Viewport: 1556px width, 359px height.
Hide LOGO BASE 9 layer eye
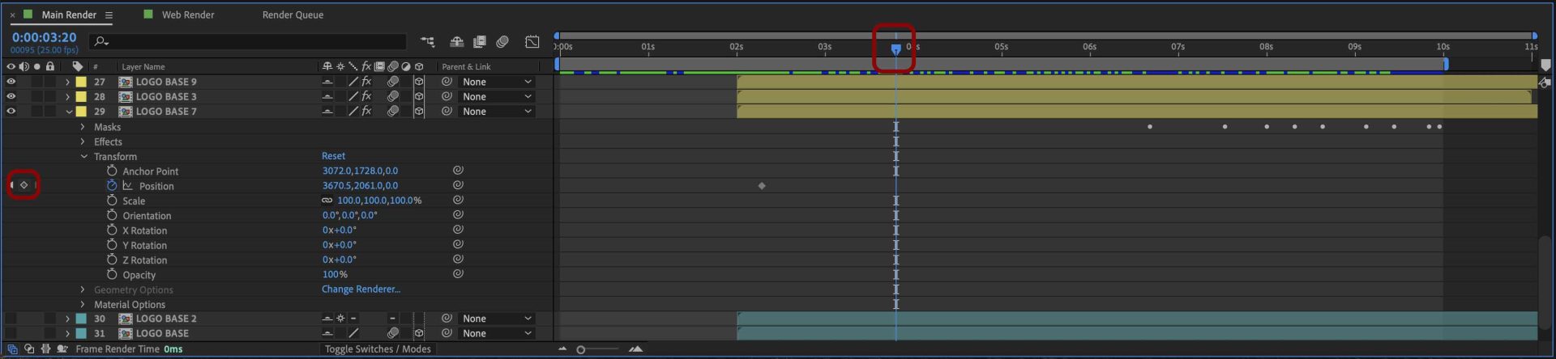pos(11,82)
